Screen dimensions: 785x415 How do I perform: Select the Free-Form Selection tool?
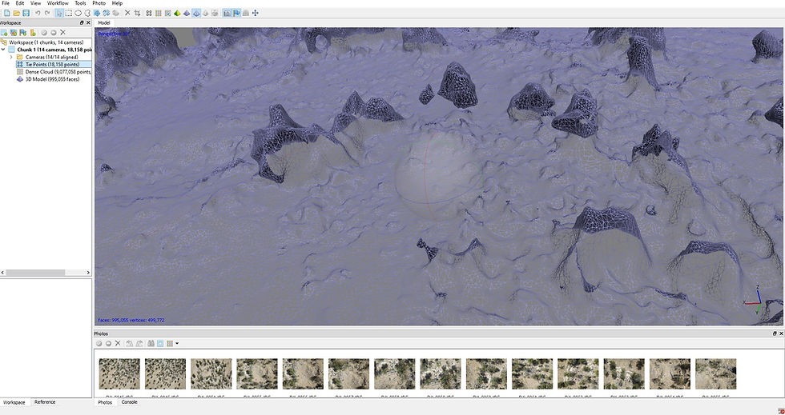tap(87, 13)
